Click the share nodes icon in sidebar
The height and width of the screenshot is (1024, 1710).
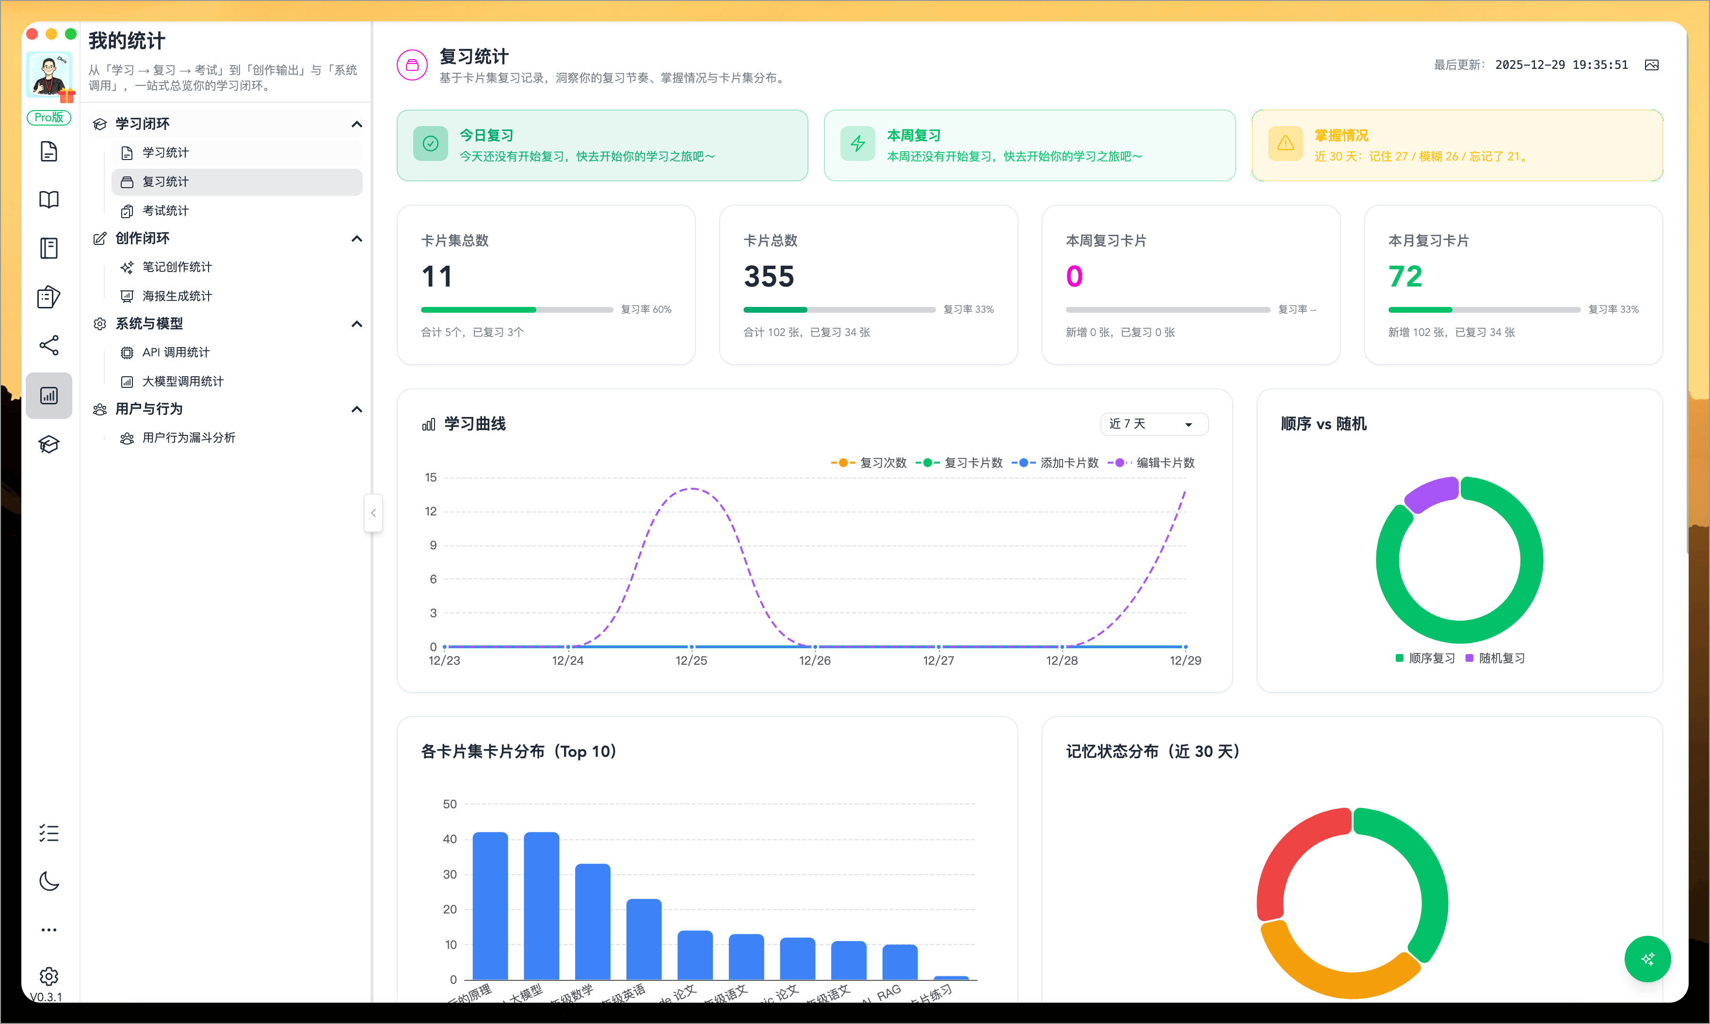48,345
